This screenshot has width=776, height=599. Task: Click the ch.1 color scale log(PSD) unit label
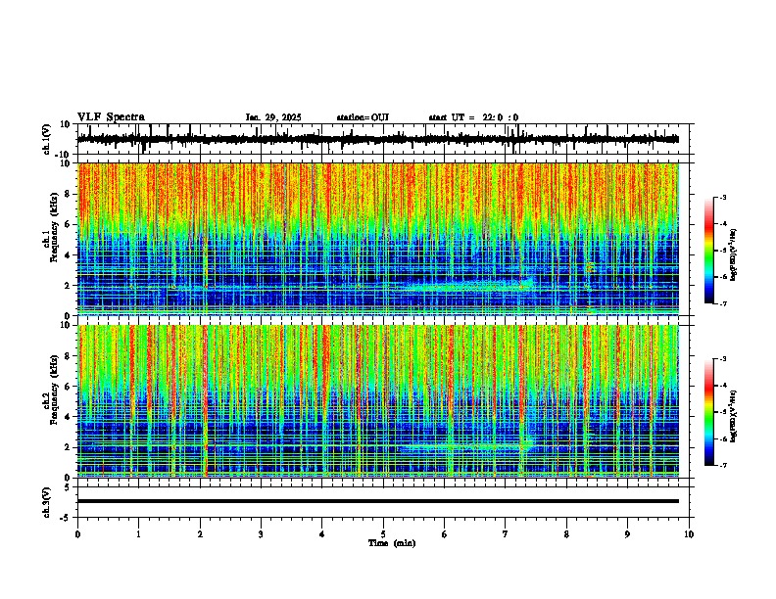(734, 254)
